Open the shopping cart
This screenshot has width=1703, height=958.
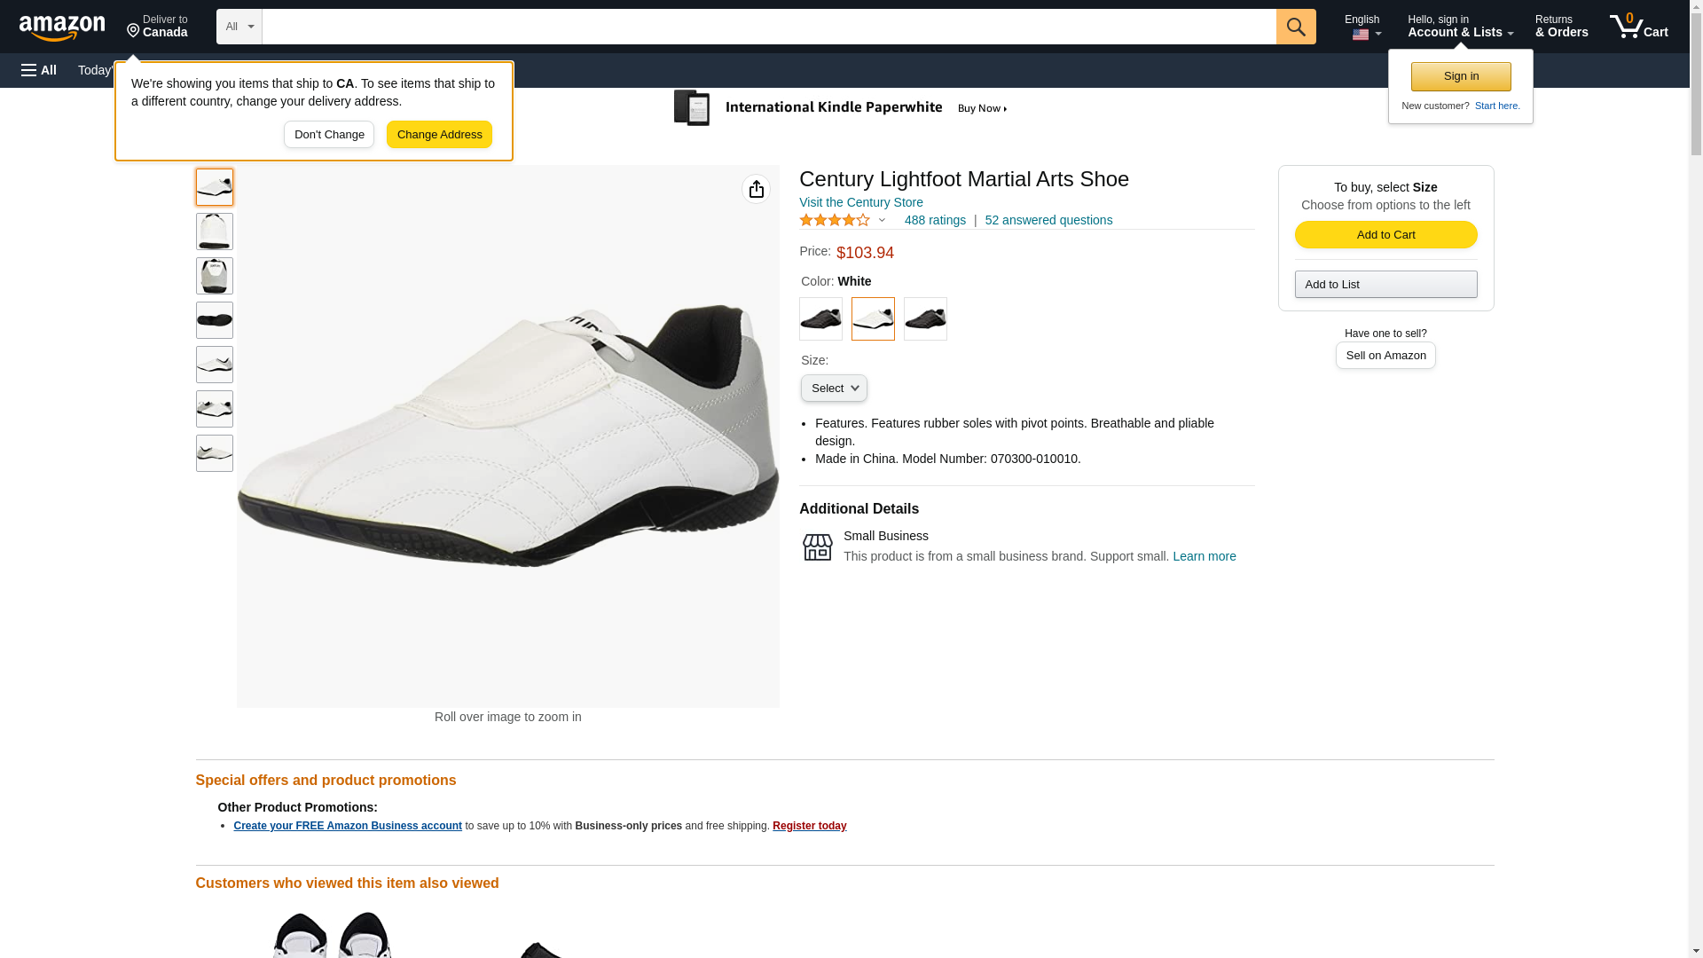[x=1638, y=27]
